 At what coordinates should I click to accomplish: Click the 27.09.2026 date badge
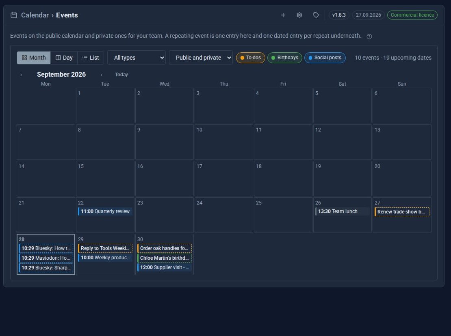tap(369, 15)
